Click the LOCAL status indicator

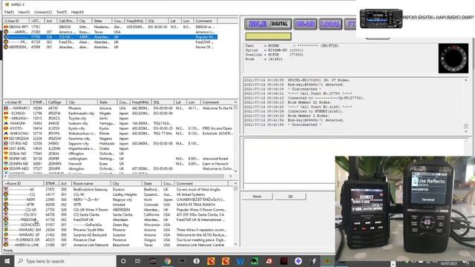click(x=330, y=24)
